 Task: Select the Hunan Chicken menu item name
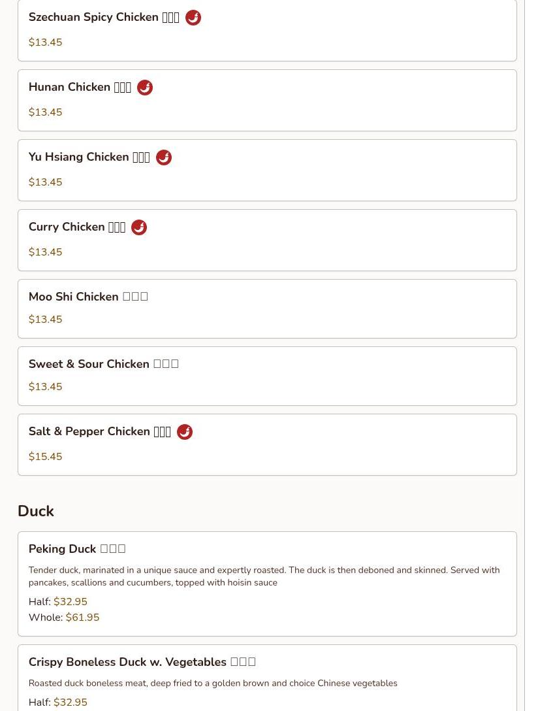tap(80, 87)
